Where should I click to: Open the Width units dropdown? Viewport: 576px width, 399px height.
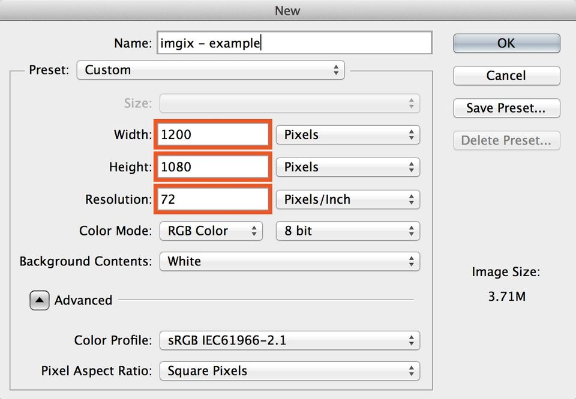click(x=348, y=135)
